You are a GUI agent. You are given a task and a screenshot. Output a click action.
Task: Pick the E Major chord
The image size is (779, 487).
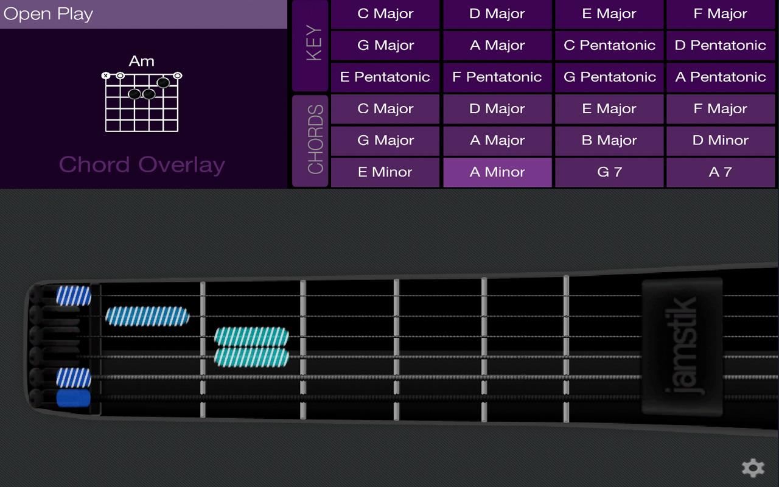coord(609,109)
